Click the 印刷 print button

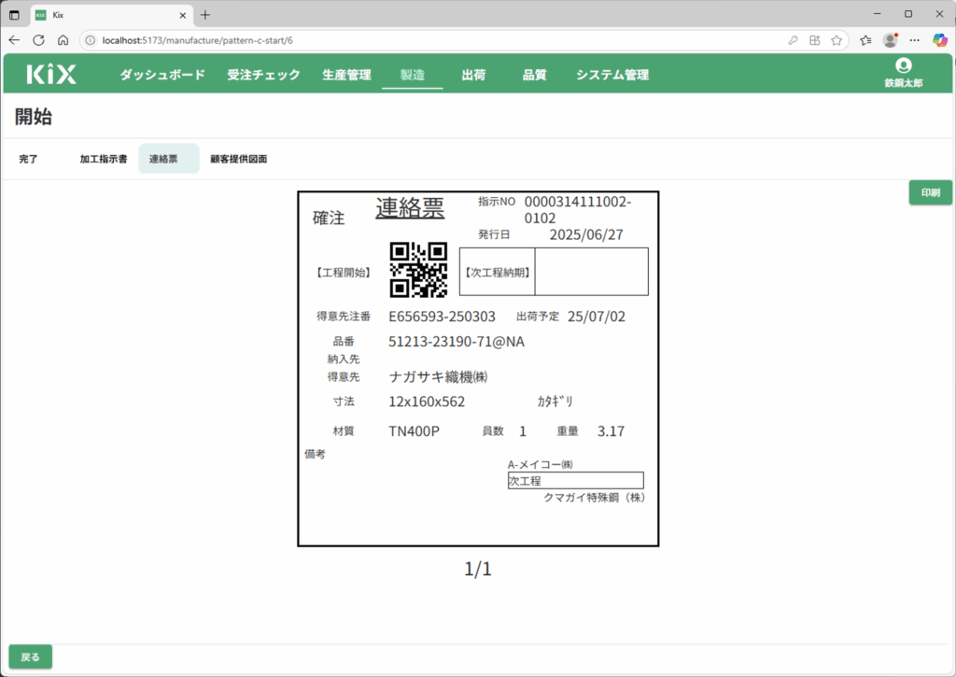[931, 192]
